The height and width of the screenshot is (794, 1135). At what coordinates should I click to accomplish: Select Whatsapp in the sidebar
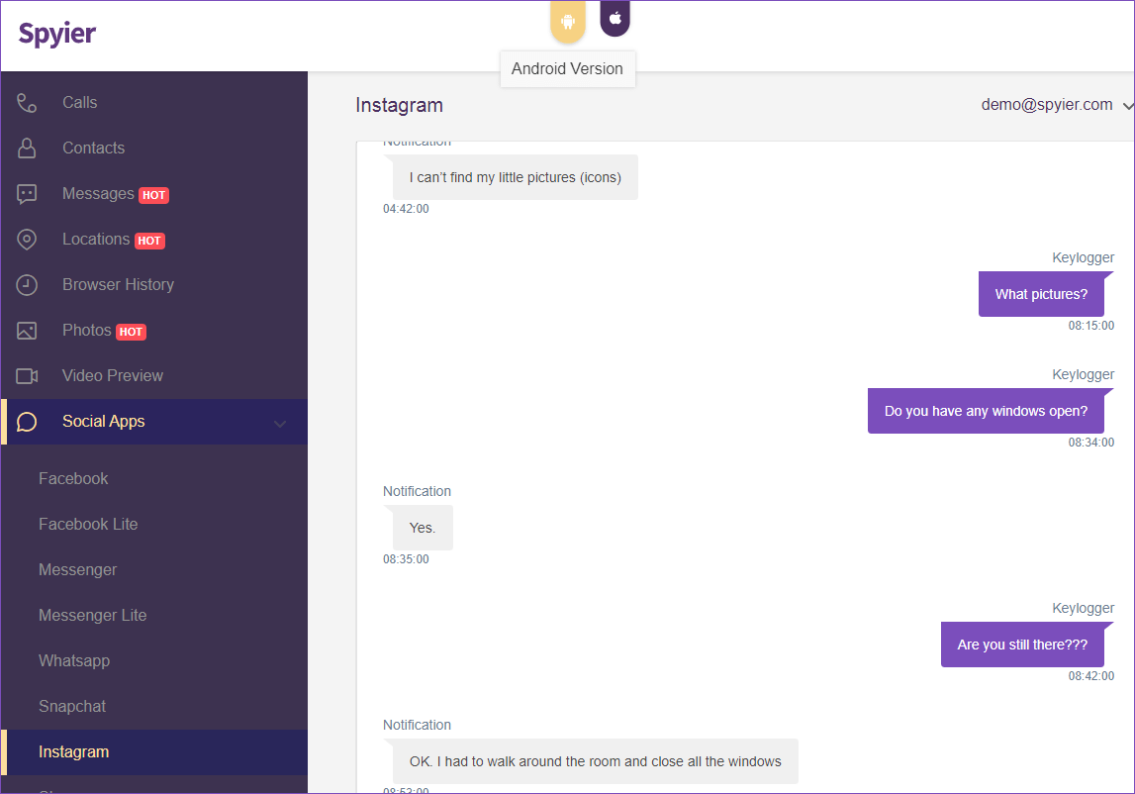point(74,661)
